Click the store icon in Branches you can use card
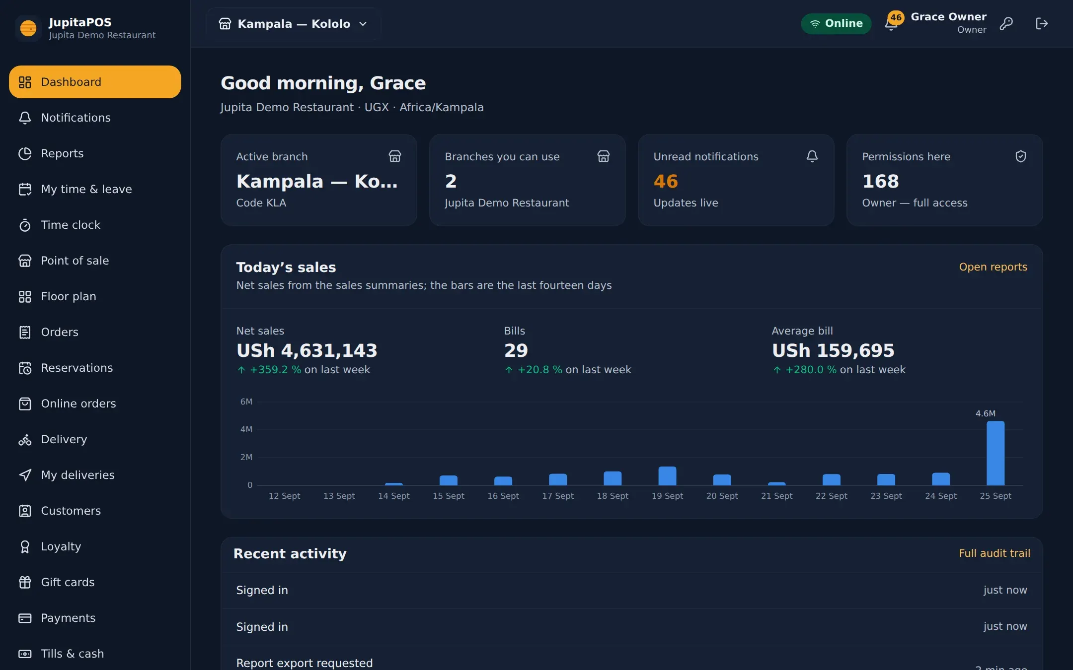This screenshot has width=1073, height=670. pyautogui.click(x=604, y=156)
